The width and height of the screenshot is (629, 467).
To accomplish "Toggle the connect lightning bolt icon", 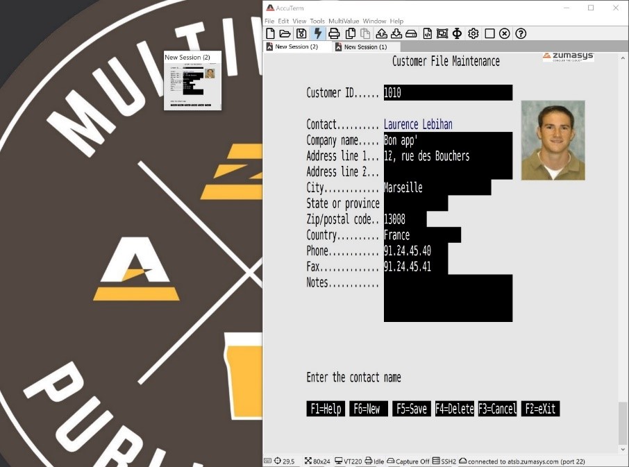I will click(318, 34).
